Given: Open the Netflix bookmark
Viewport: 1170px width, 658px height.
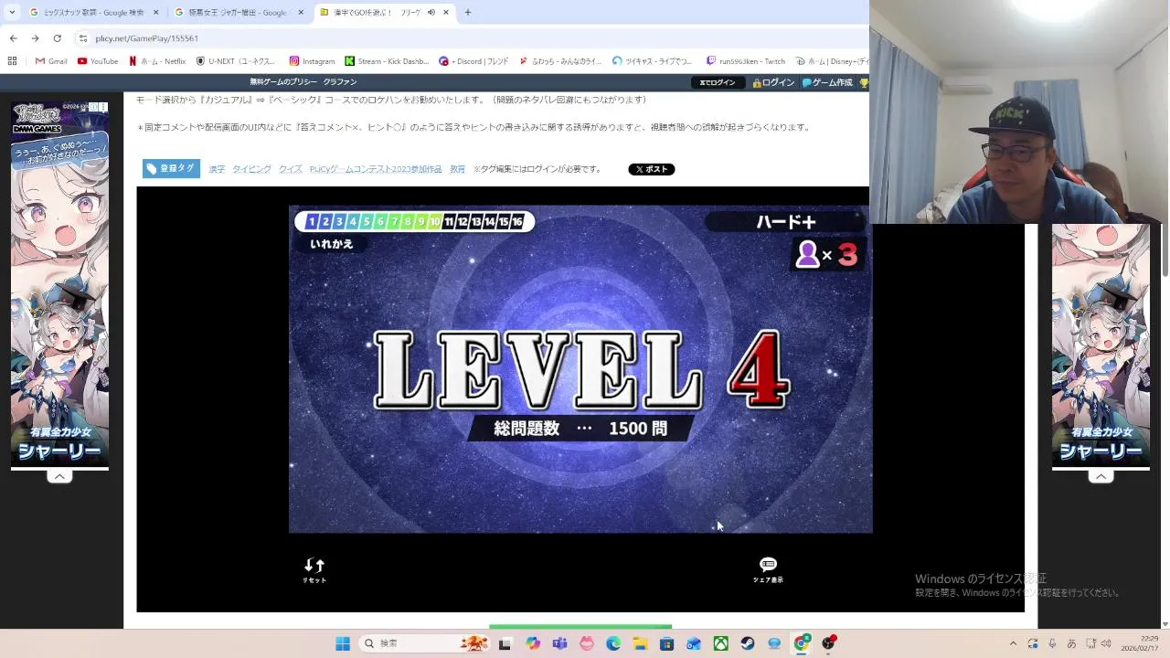Looking at the screenshot, I should click(157, 61).
